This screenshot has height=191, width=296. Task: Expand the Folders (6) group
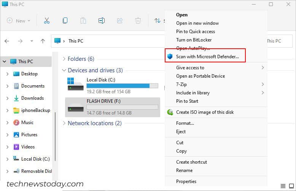64,59
